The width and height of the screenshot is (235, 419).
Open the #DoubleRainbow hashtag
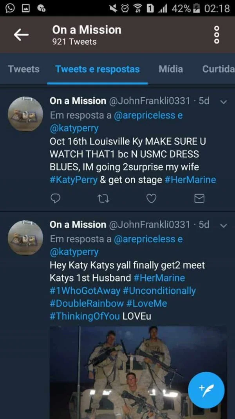(86, 304)
